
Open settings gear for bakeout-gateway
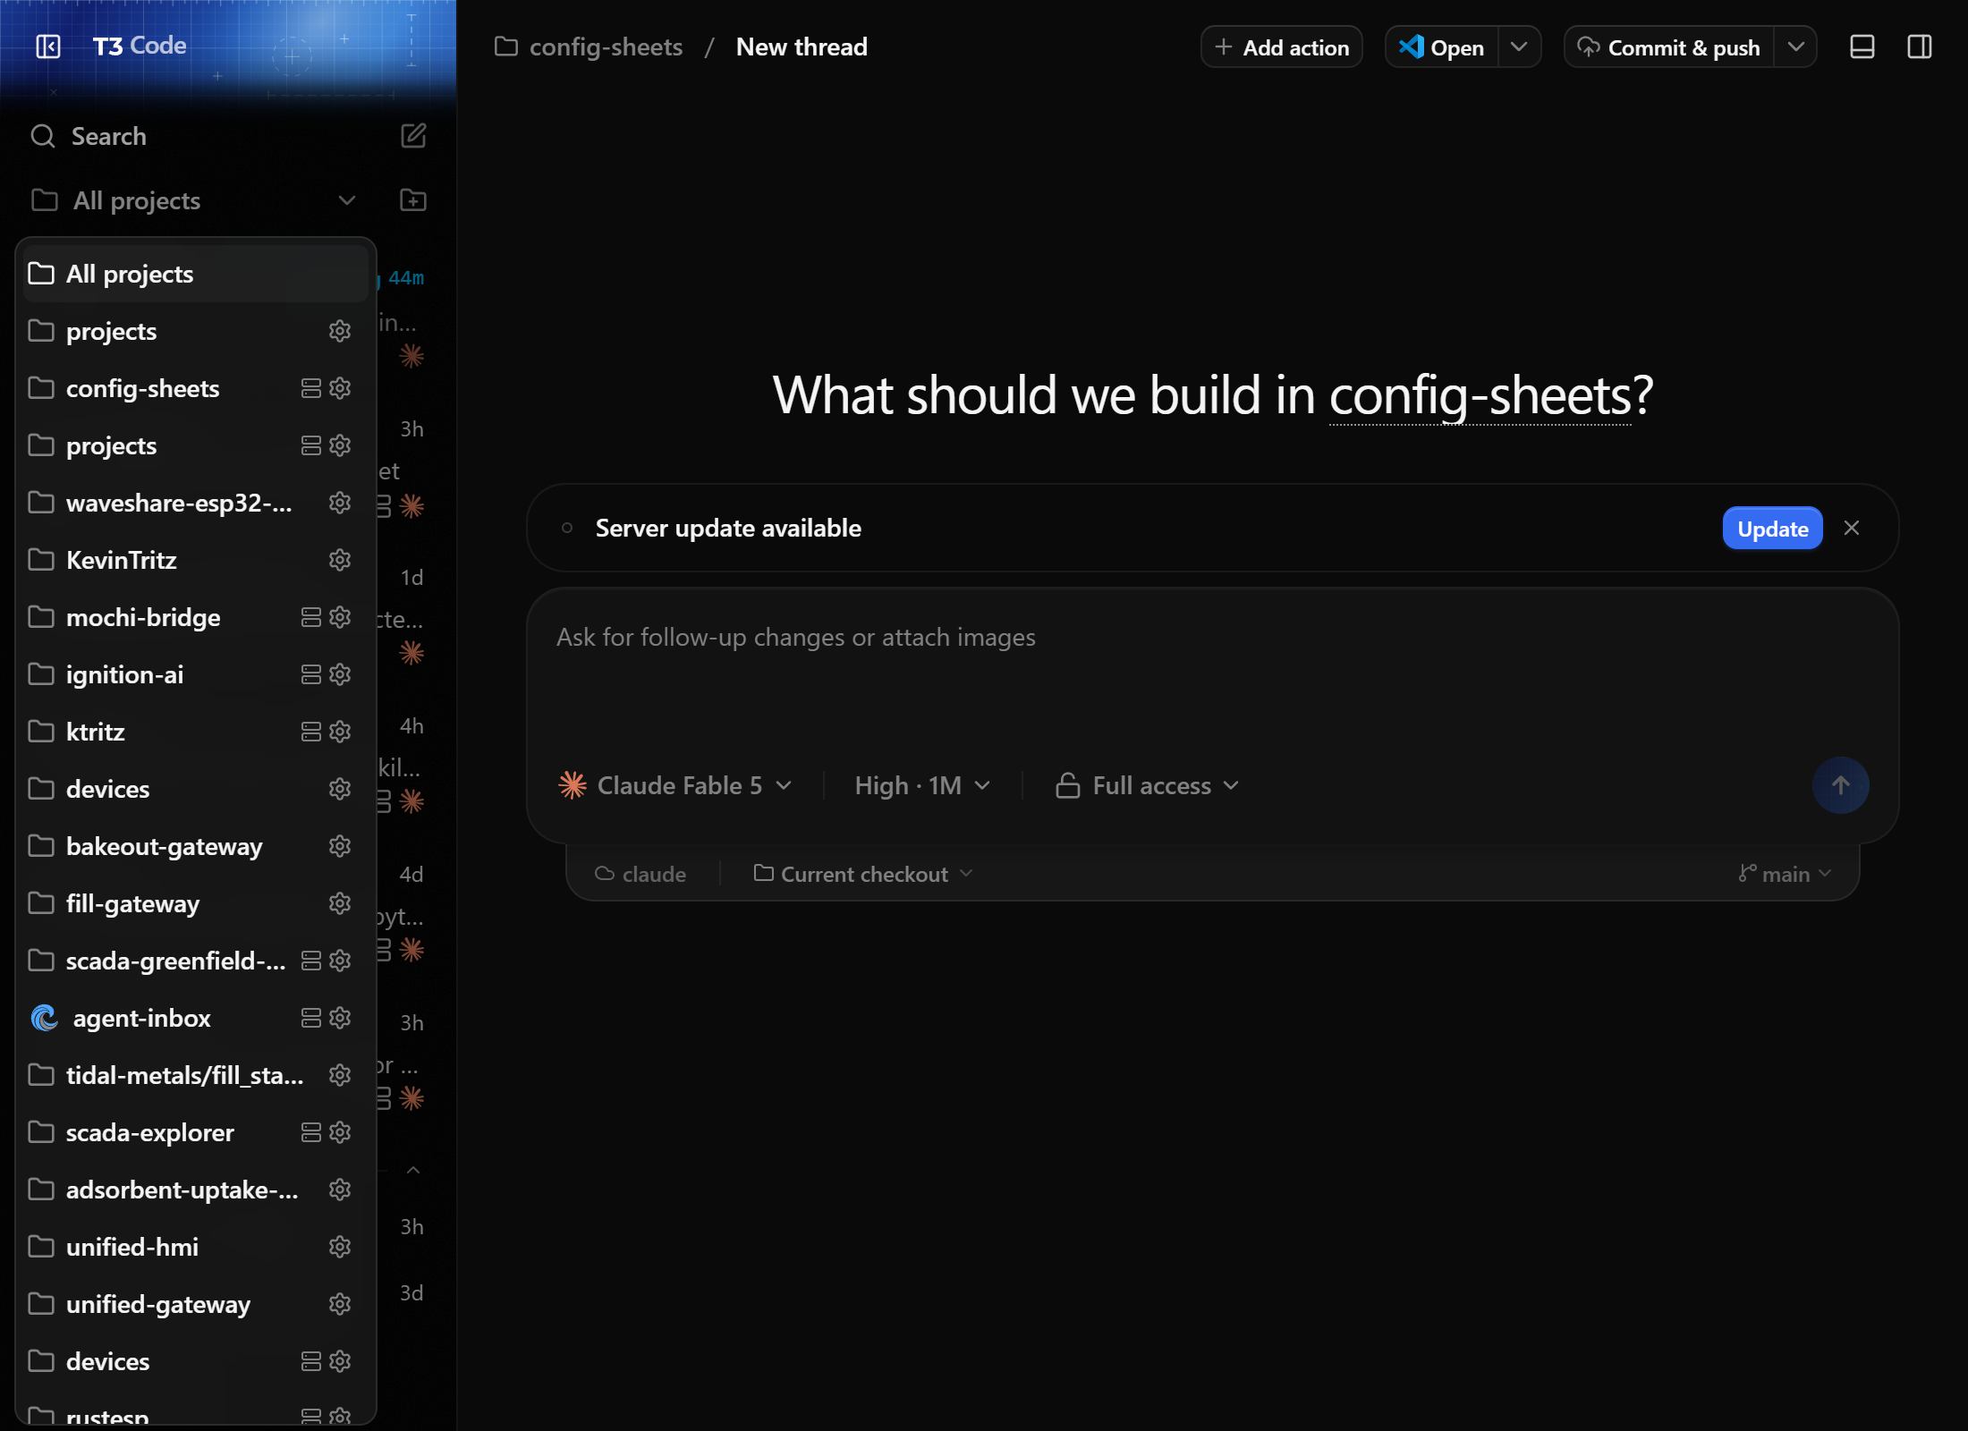point(340,846)
